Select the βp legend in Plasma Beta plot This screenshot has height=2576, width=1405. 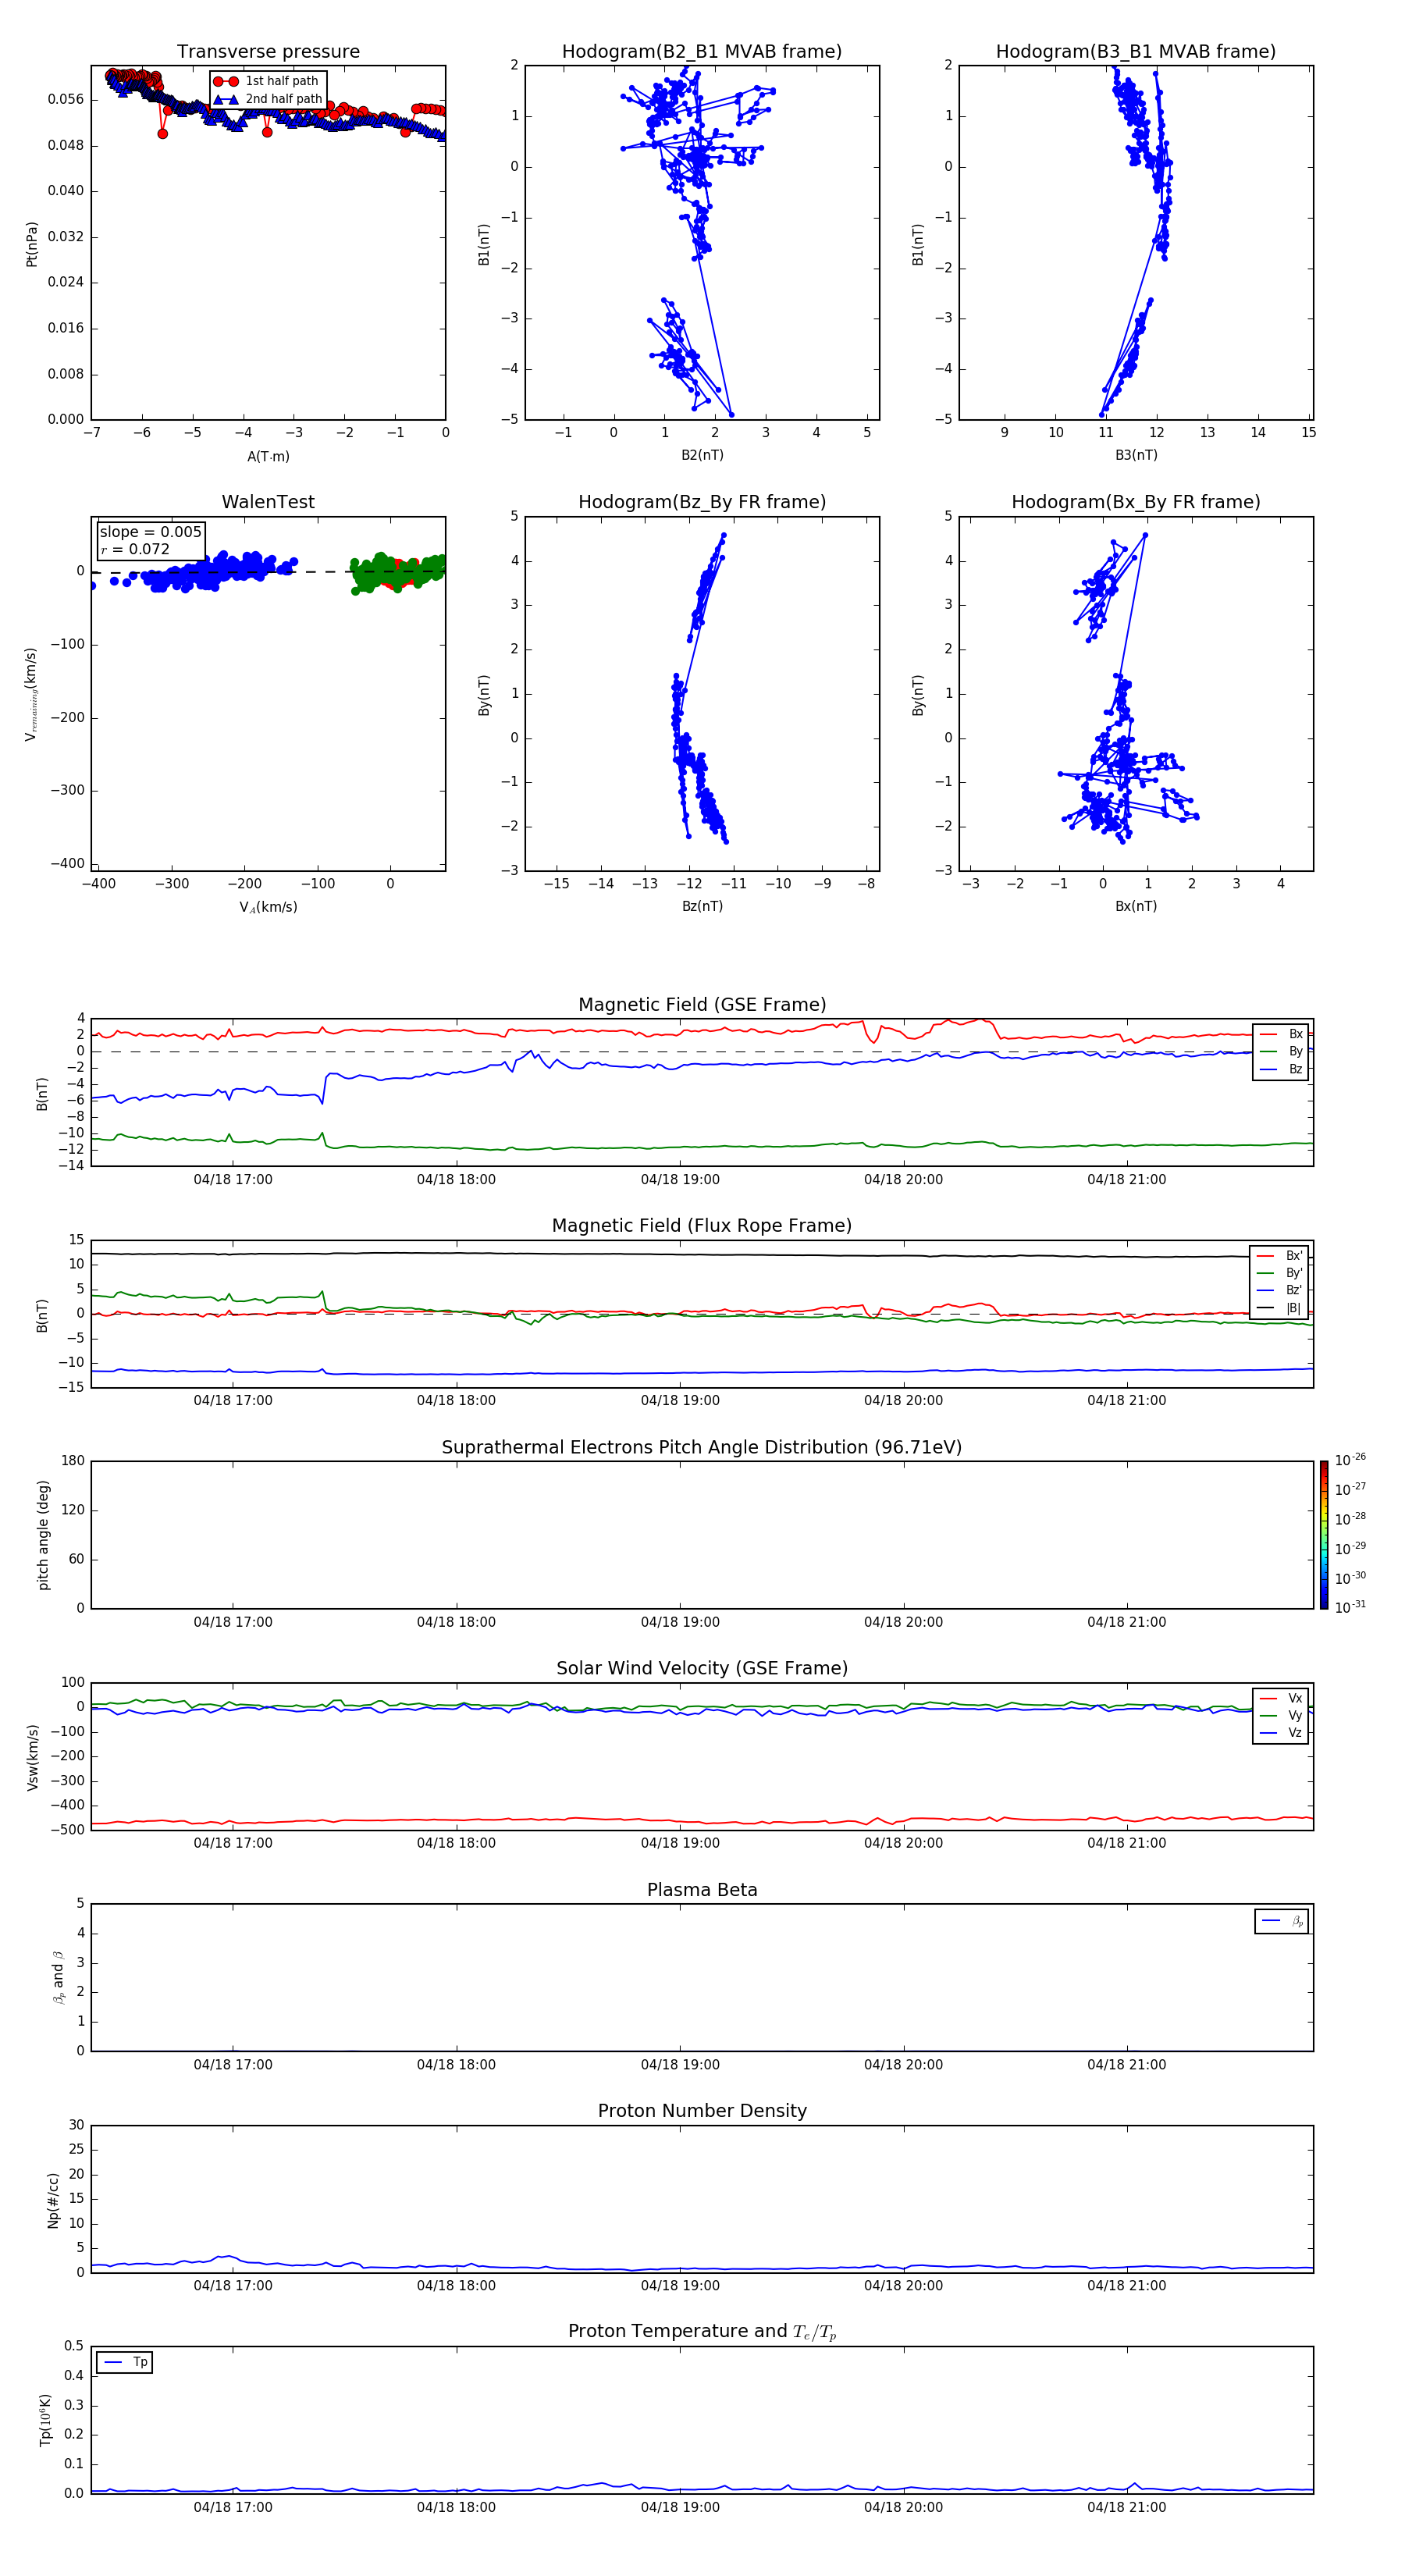coord(1282,1921)
